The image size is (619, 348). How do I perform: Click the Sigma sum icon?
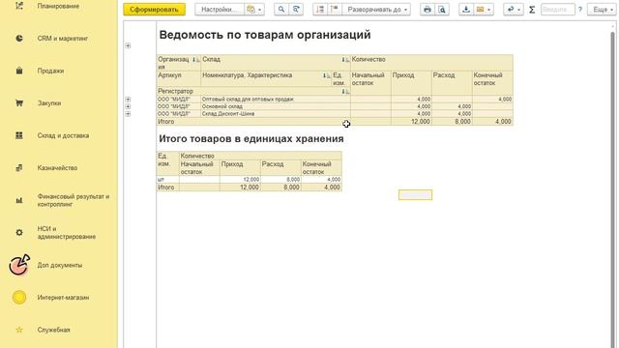coord(532,10)
